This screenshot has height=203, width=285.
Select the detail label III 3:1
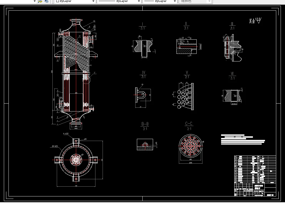click(x=232, y=26)
